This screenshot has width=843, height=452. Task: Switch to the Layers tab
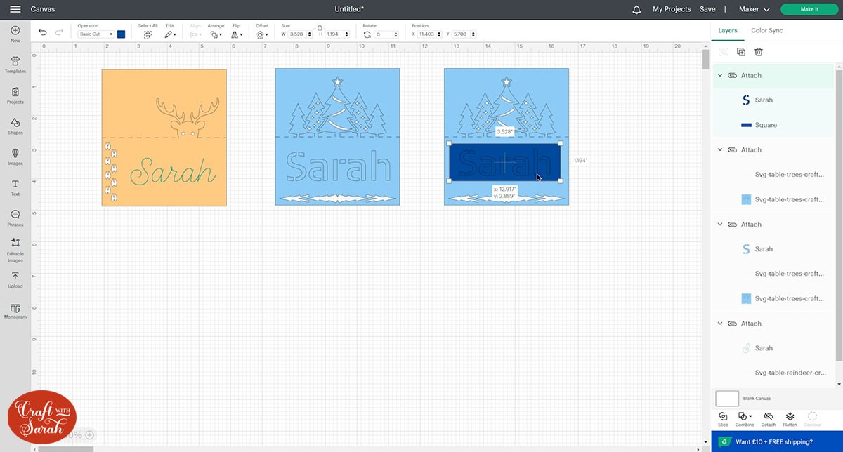(728, 30)
